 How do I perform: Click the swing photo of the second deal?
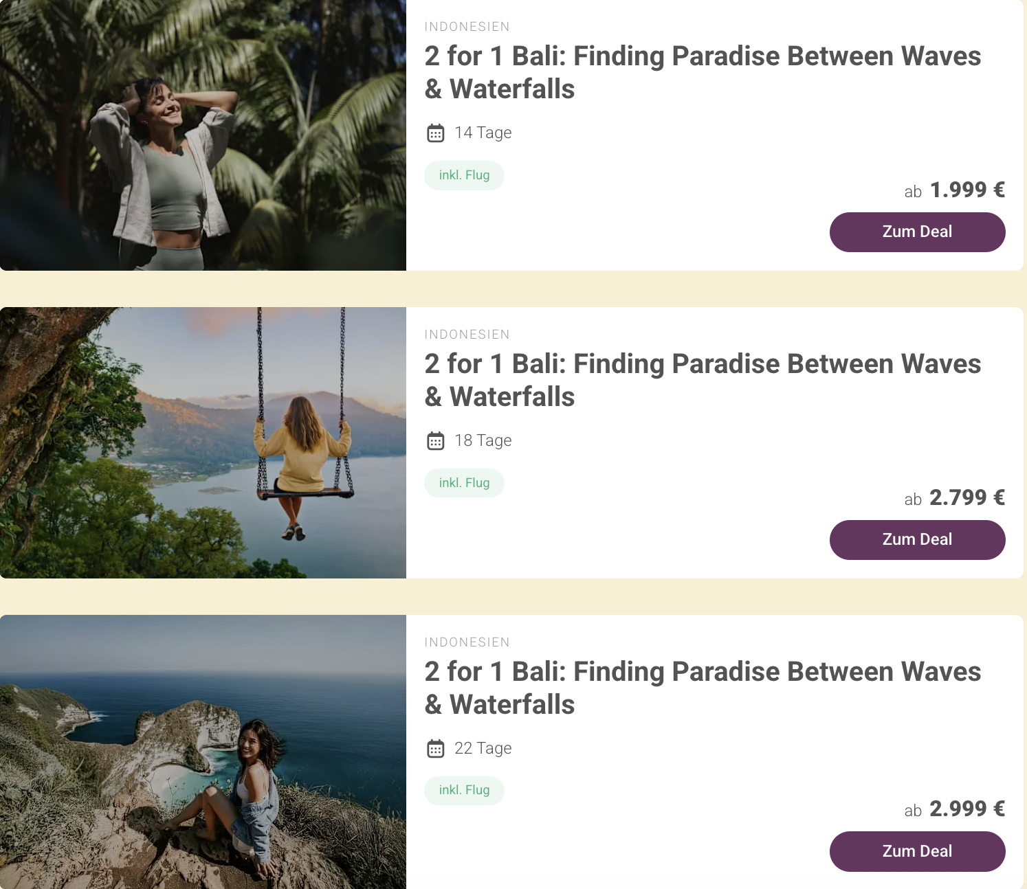(x=203, y=442)
